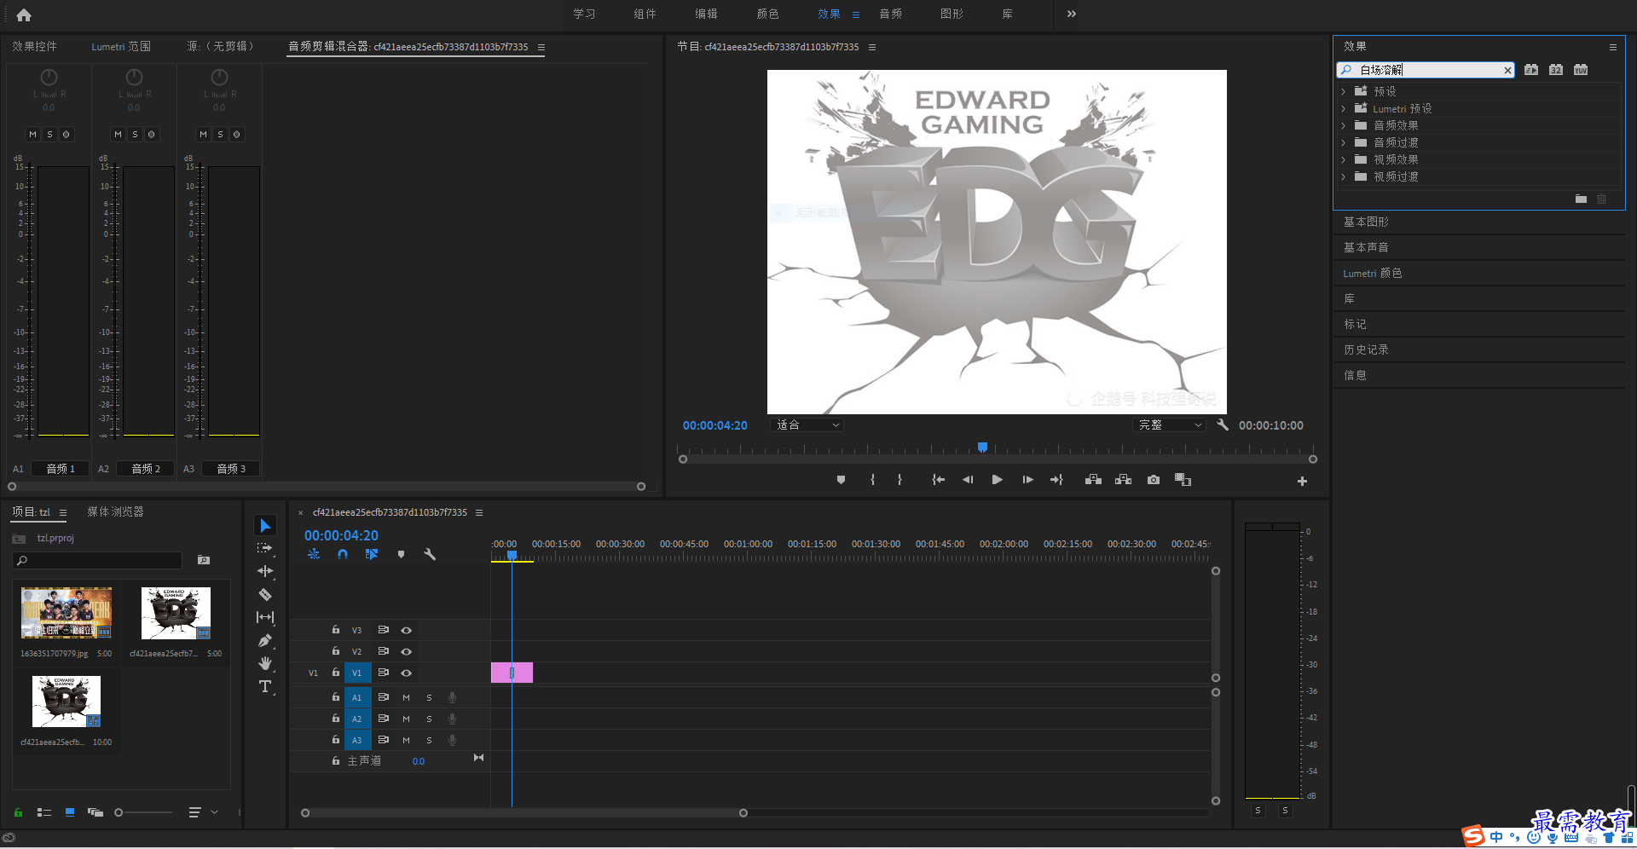Toggle V1 track visibility eye
This screenshot has width=1637, height=849.
click(x=407, y=673)
